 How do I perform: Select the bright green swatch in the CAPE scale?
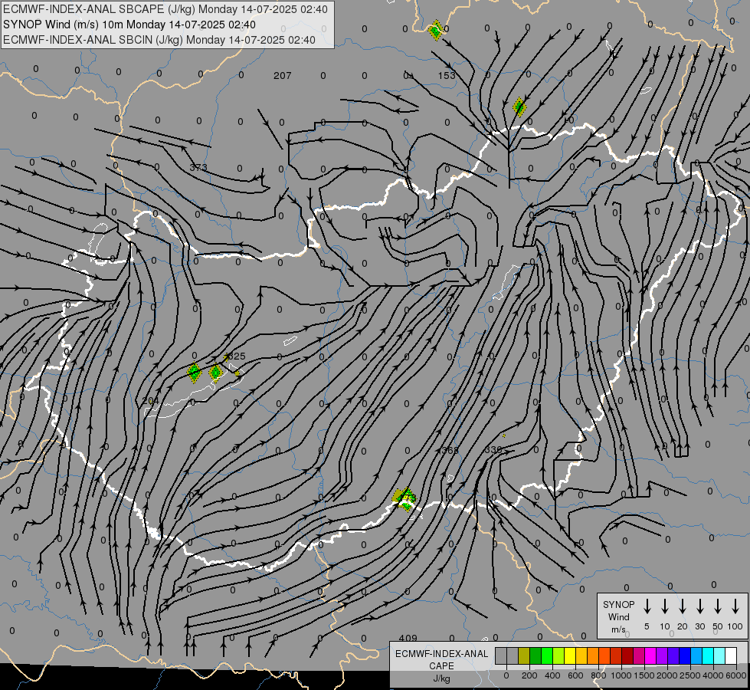pos(547,655)
